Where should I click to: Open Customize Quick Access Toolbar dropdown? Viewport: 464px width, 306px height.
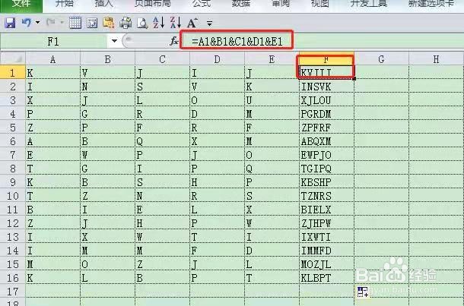coord(209,23)
